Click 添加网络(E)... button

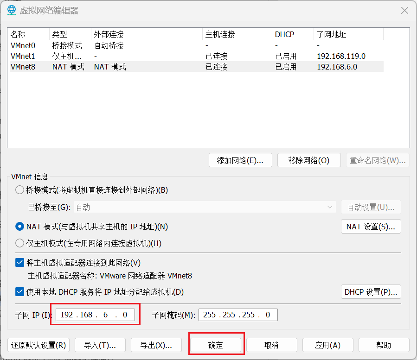[240, 160]
